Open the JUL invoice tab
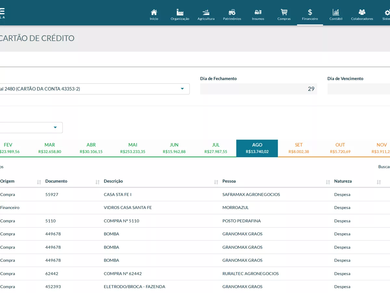390x293 pixels. point(216,148)
